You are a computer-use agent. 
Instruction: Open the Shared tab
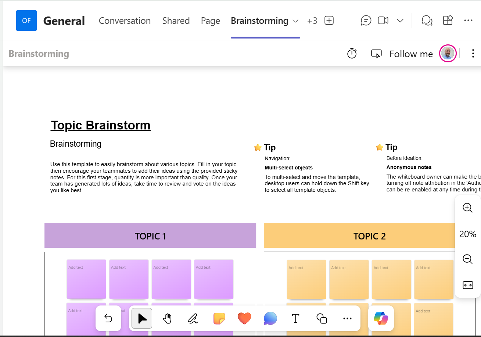coord(176,21)
